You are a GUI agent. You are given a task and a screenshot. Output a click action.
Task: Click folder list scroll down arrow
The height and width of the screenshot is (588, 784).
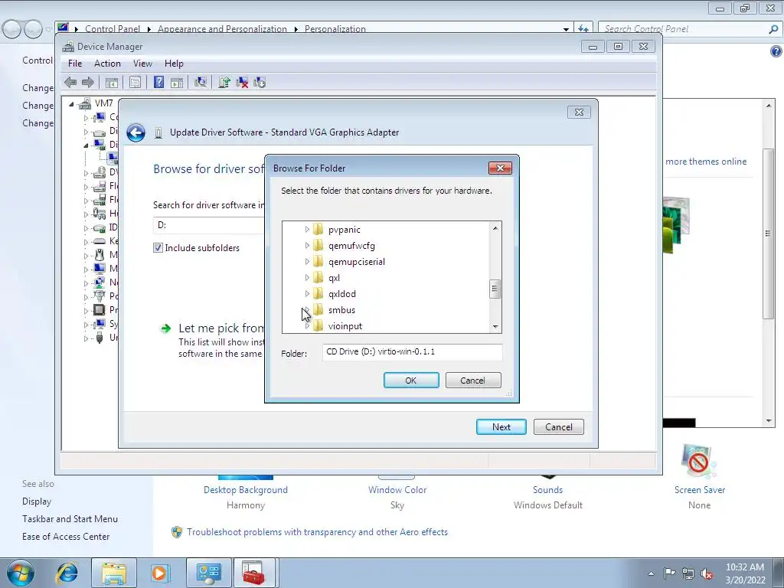(x=495, y=327)
